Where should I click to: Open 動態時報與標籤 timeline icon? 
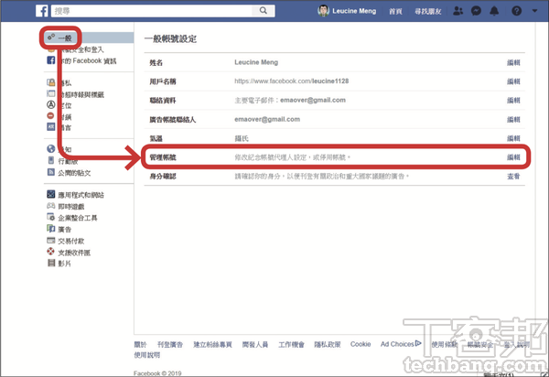(x=51, y=93)
